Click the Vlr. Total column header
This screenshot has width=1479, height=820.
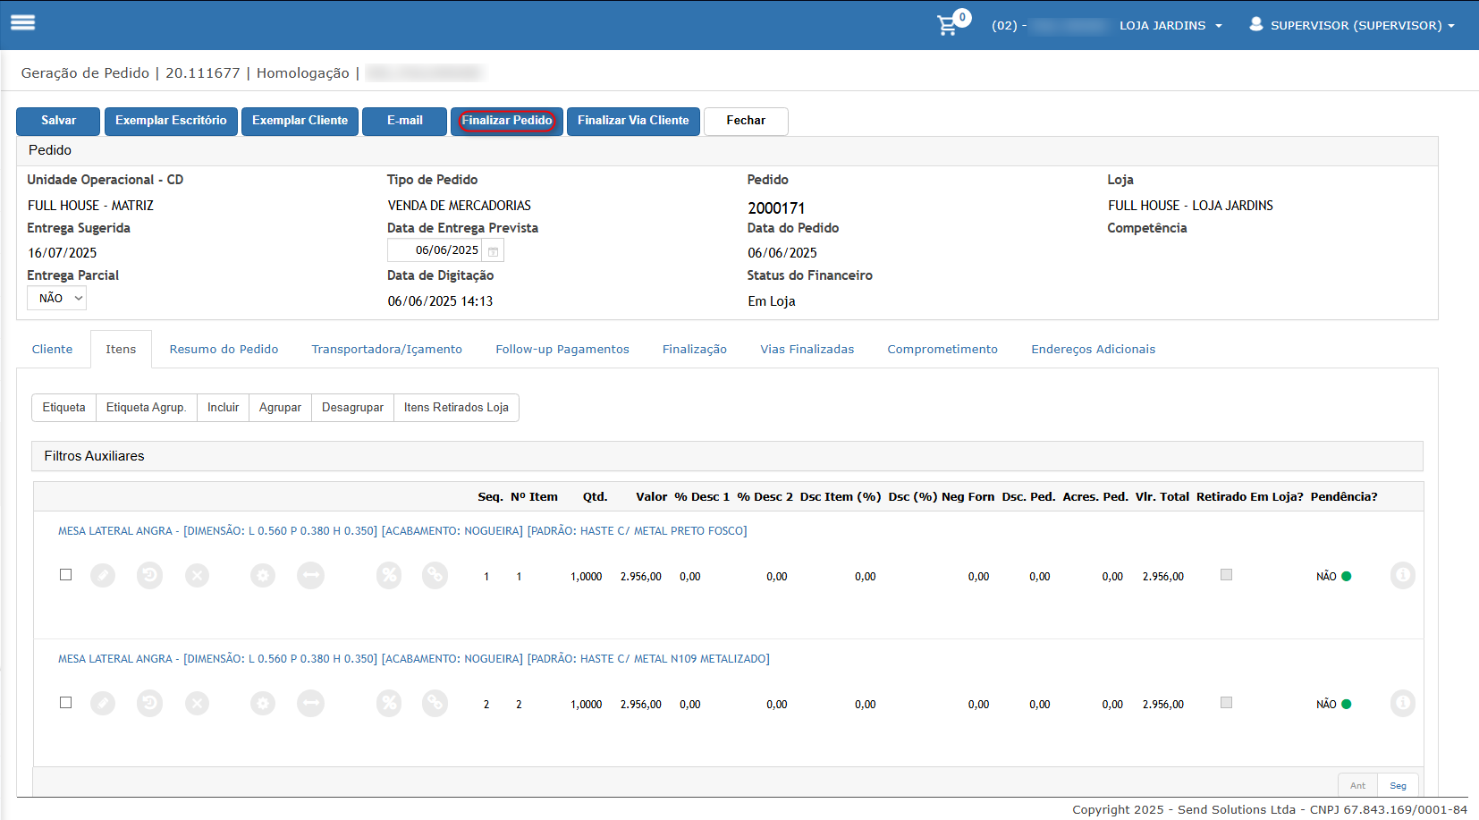[1162, 497]
